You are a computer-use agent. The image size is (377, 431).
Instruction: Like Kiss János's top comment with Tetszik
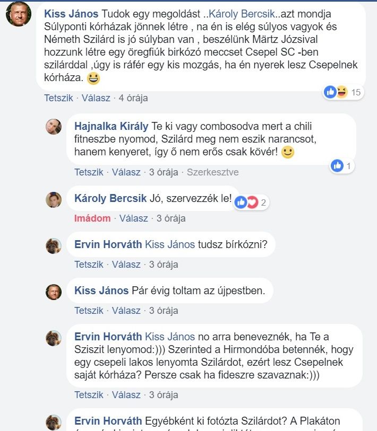pos(58,98)
